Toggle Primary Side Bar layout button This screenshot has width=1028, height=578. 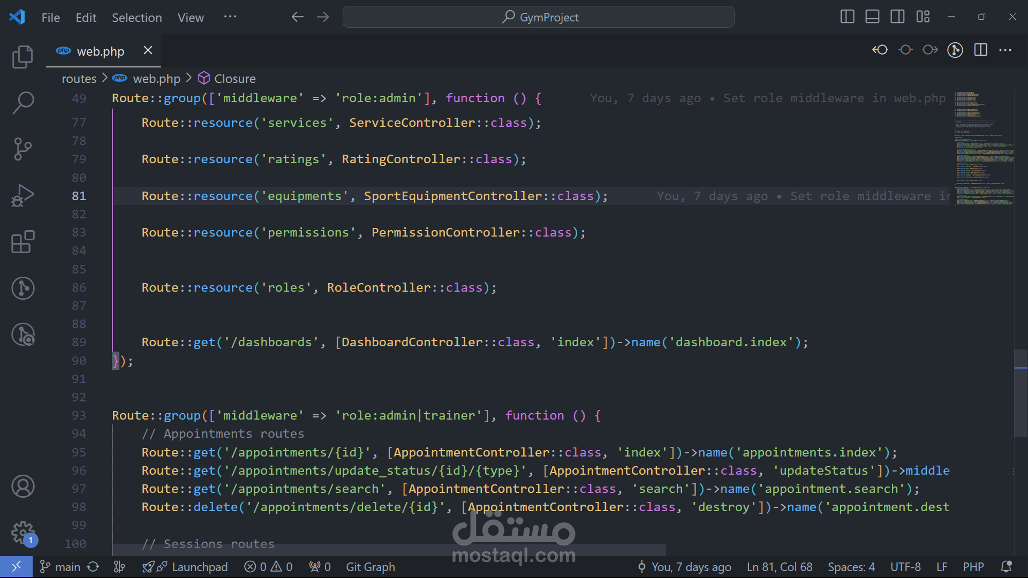[x=847, y=17]
